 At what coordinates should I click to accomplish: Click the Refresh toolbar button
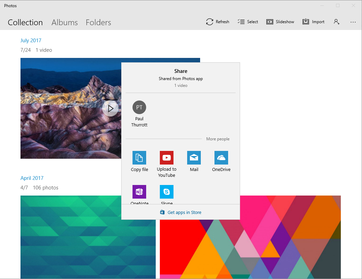218,22
